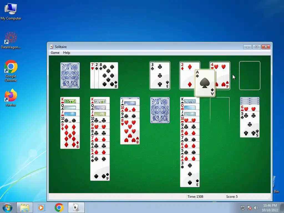Click the Score: 5 status entry
284x213 pixels.
232,197
